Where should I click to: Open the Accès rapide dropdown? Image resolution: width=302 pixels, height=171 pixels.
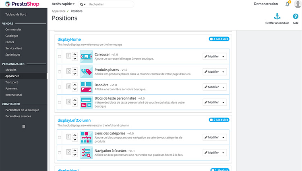tap(63, 4)
